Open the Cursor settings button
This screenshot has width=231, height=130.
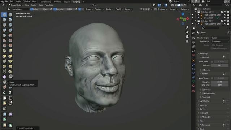(x=128, y=9)
